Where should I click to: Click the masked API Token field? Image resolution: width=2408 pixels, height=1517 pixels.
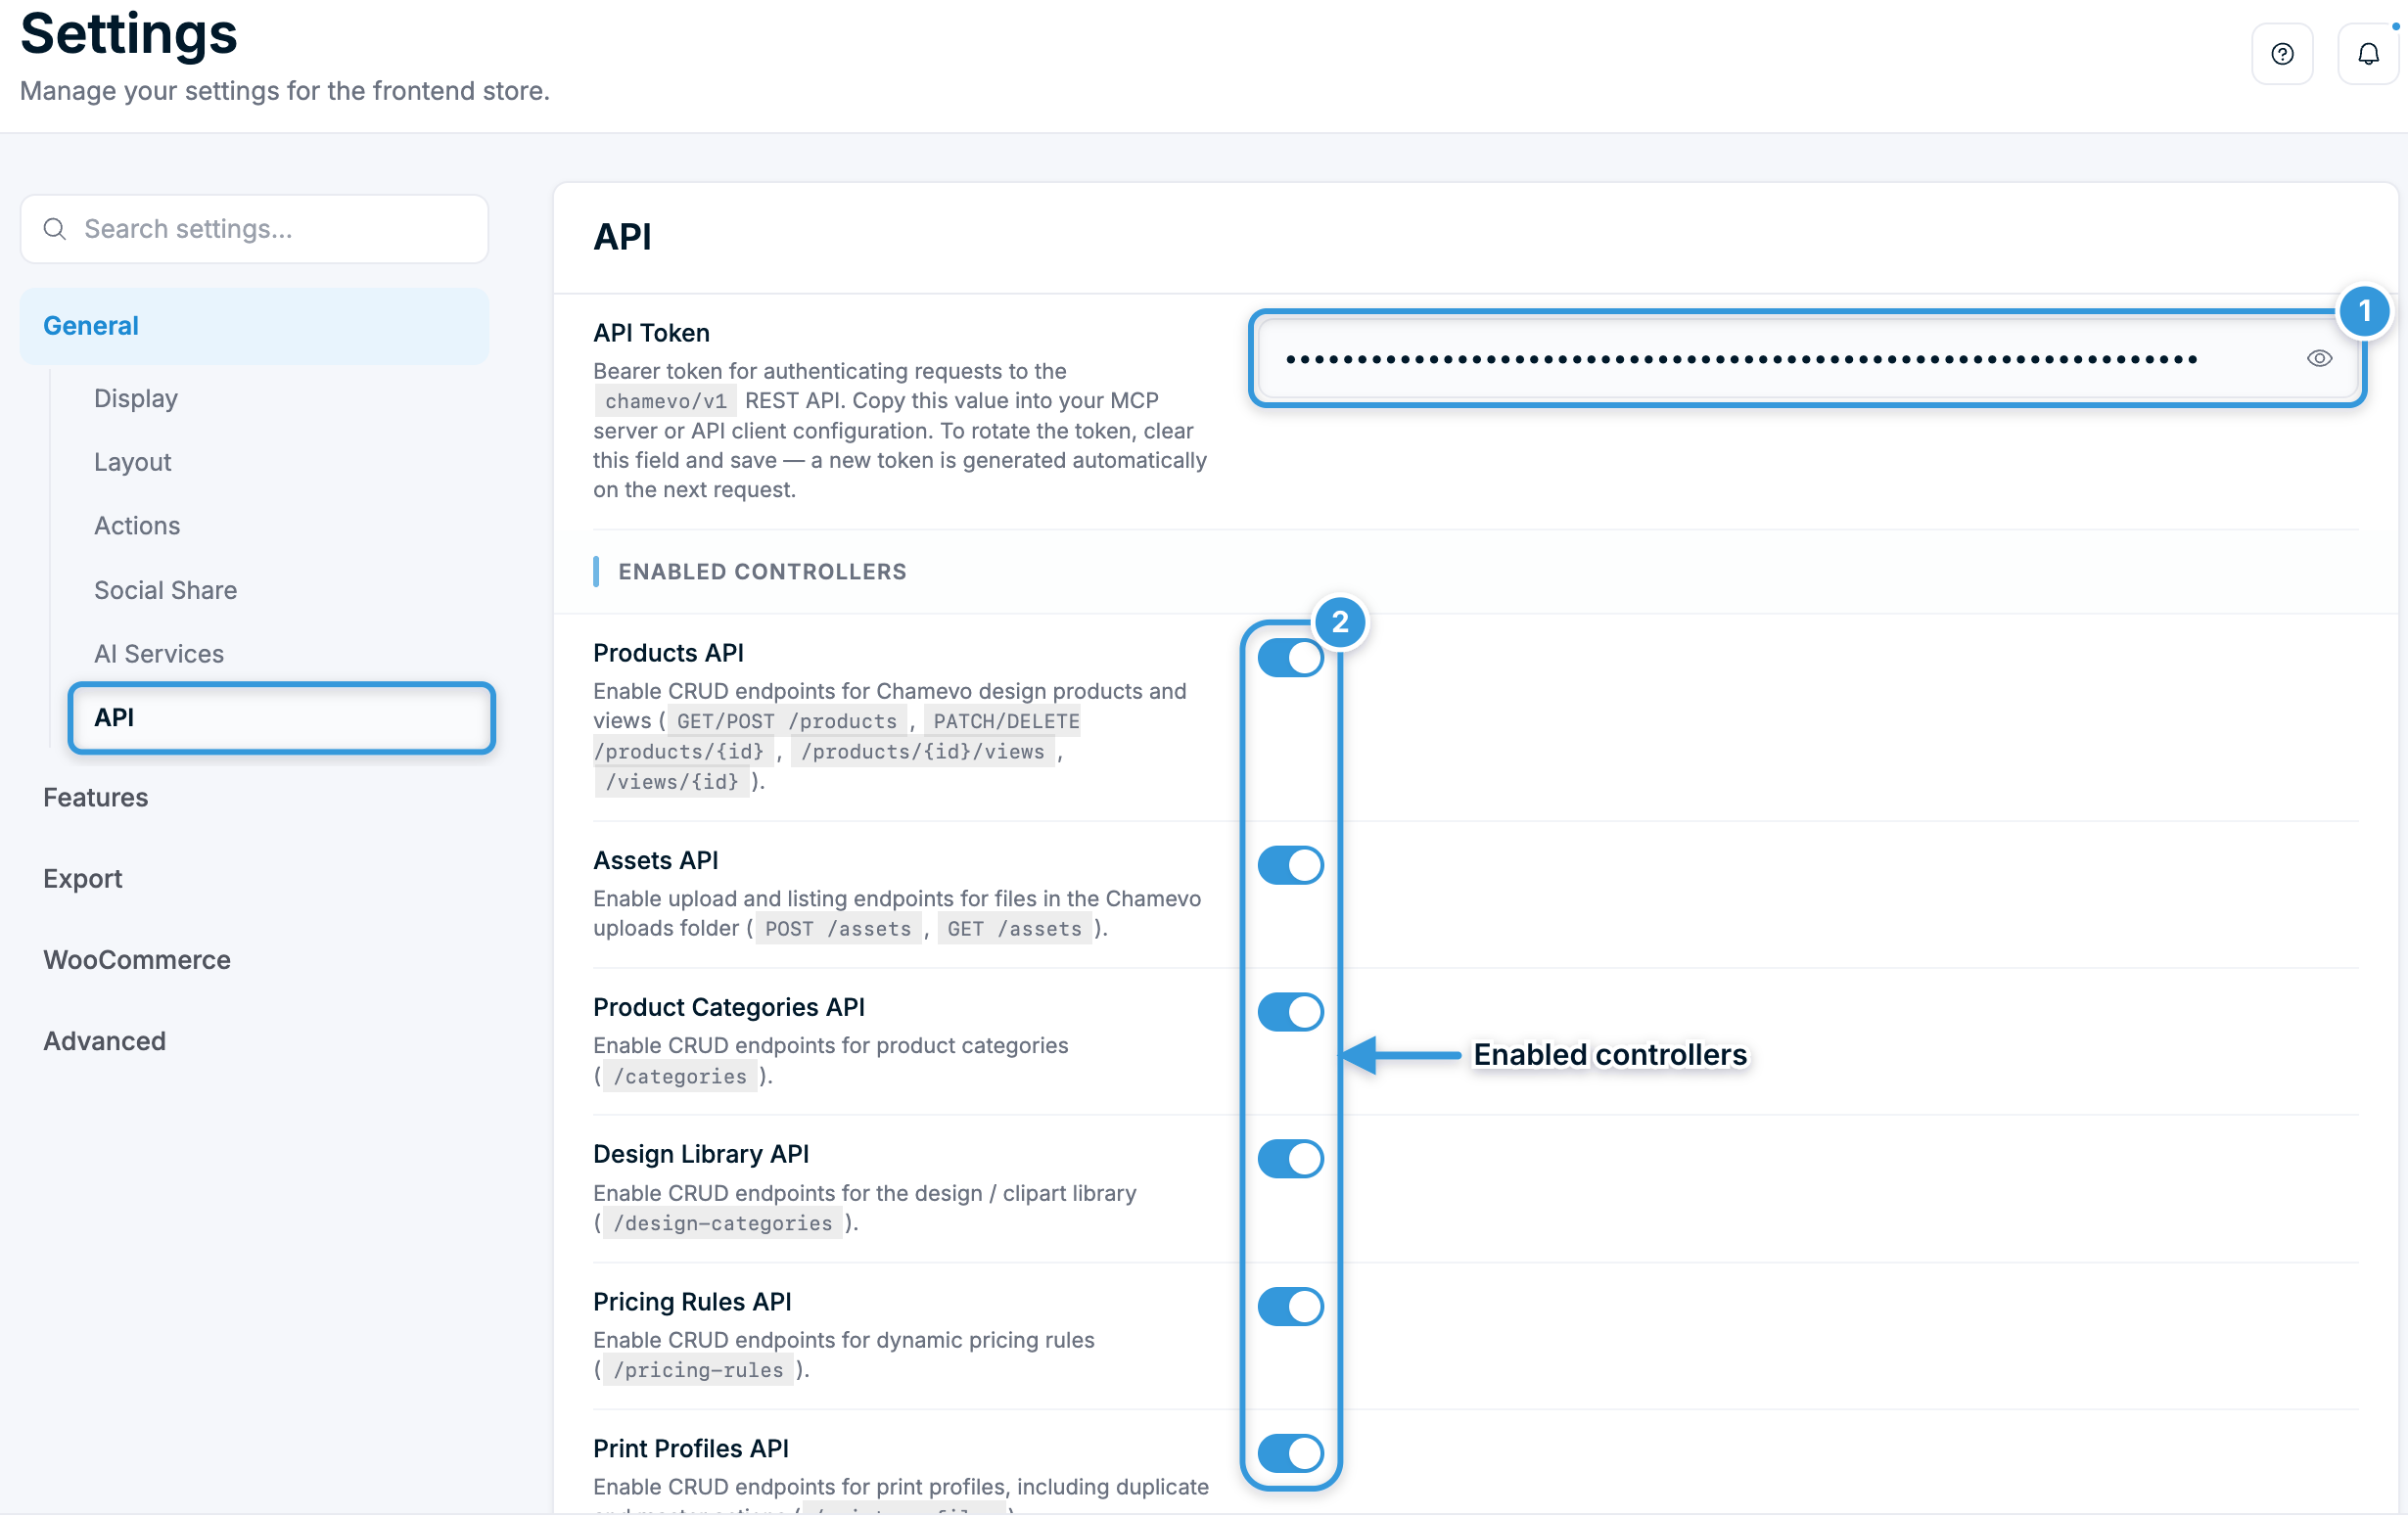tap(1806, 358)
